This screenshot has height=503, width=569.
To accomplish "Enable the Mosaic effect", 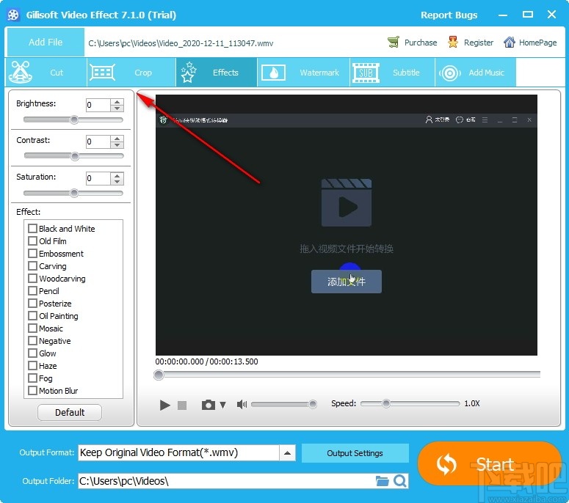I will 32,328.
